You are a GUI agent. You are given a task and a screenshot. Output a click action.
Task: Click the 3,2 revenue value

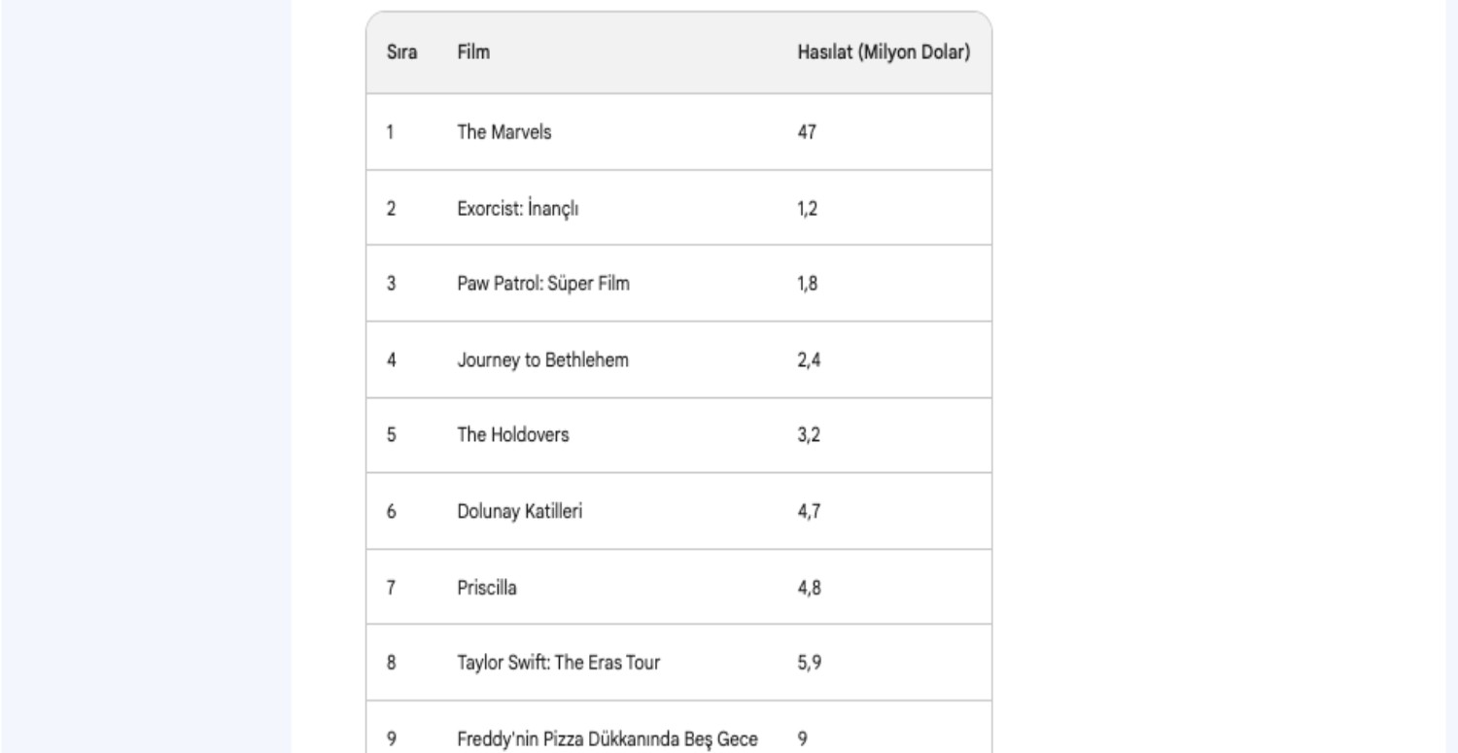(x=806, y=435)
